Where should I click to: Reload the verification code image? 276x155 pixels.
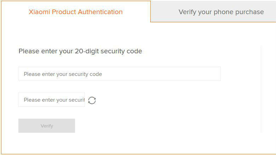92,100
